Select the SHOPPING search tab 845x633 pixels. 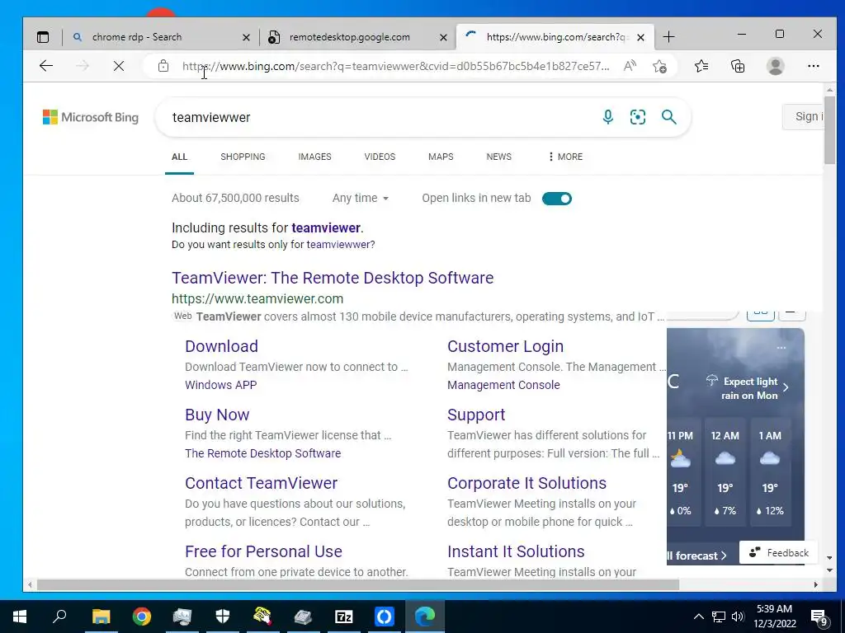243,157
